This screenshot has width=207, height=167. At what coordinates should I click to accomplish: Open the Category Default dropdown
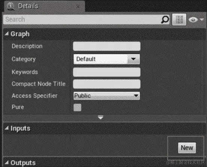107,59
